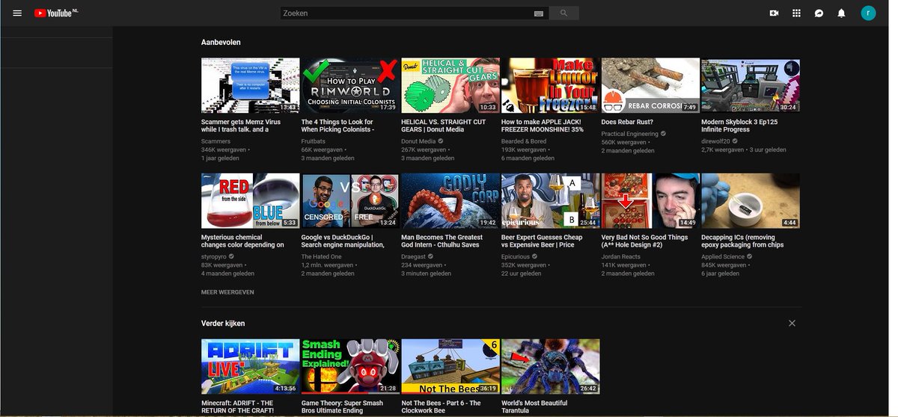Open the create video camera icon
Screen dimensions: 898x417
click(774, 13)
